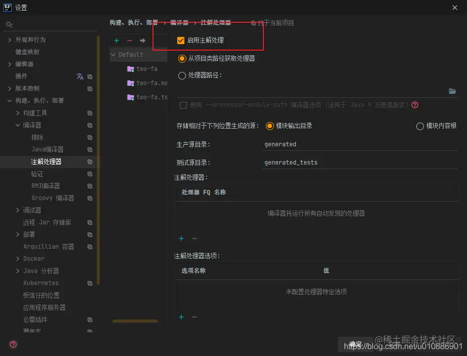This screenshot has width=467, height=356.
Task: Select the 处理器路径 radio button
Action: coord(182,76)
